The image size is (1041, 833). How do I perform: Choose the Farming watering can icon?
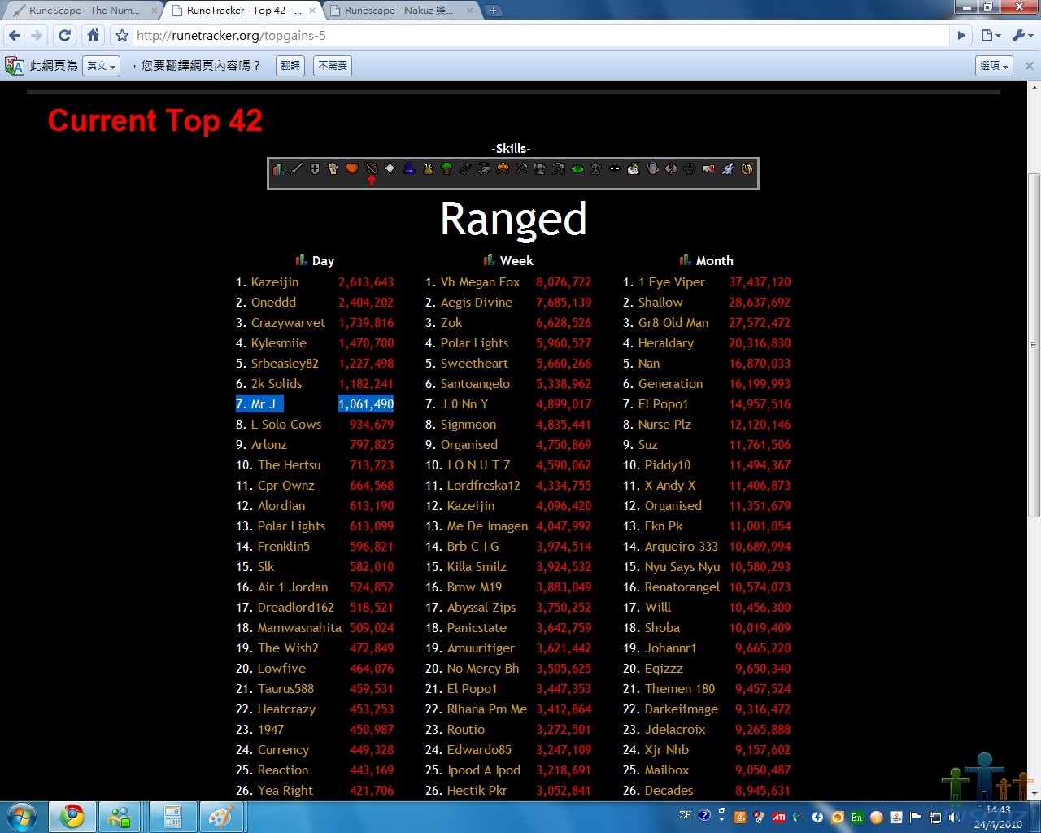[652, 168]
